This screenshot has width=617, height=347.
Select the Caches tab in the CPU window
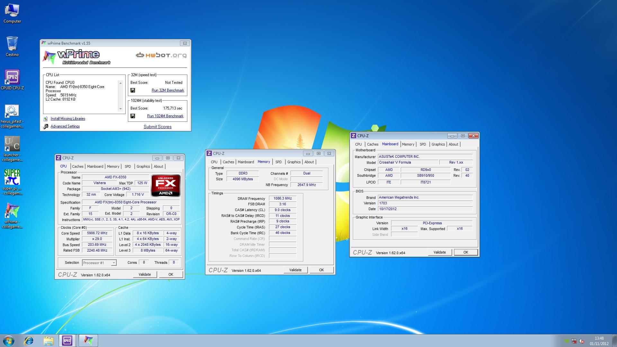point(77,166)
